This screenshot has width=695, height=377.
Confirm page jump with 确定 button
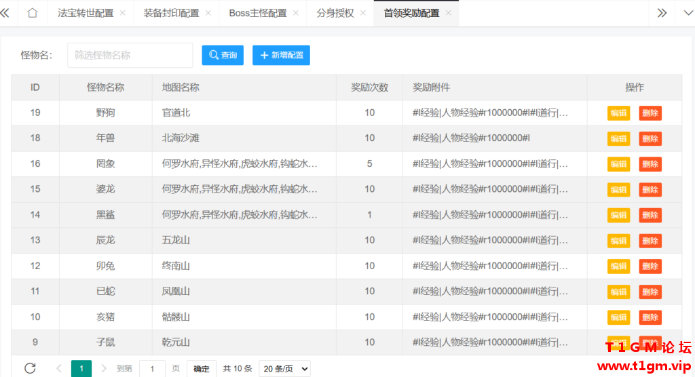(201, 369)
